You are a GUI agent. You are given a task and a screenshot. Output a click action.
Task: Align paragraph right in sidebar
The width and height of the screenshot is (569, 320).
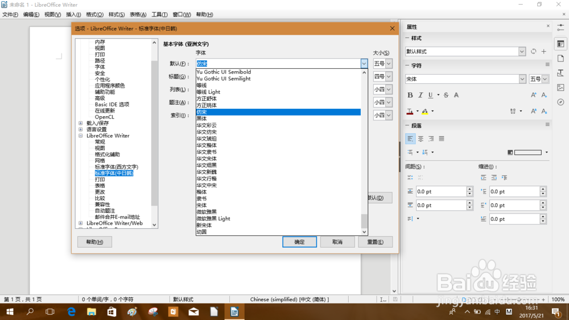pos(431,139)
